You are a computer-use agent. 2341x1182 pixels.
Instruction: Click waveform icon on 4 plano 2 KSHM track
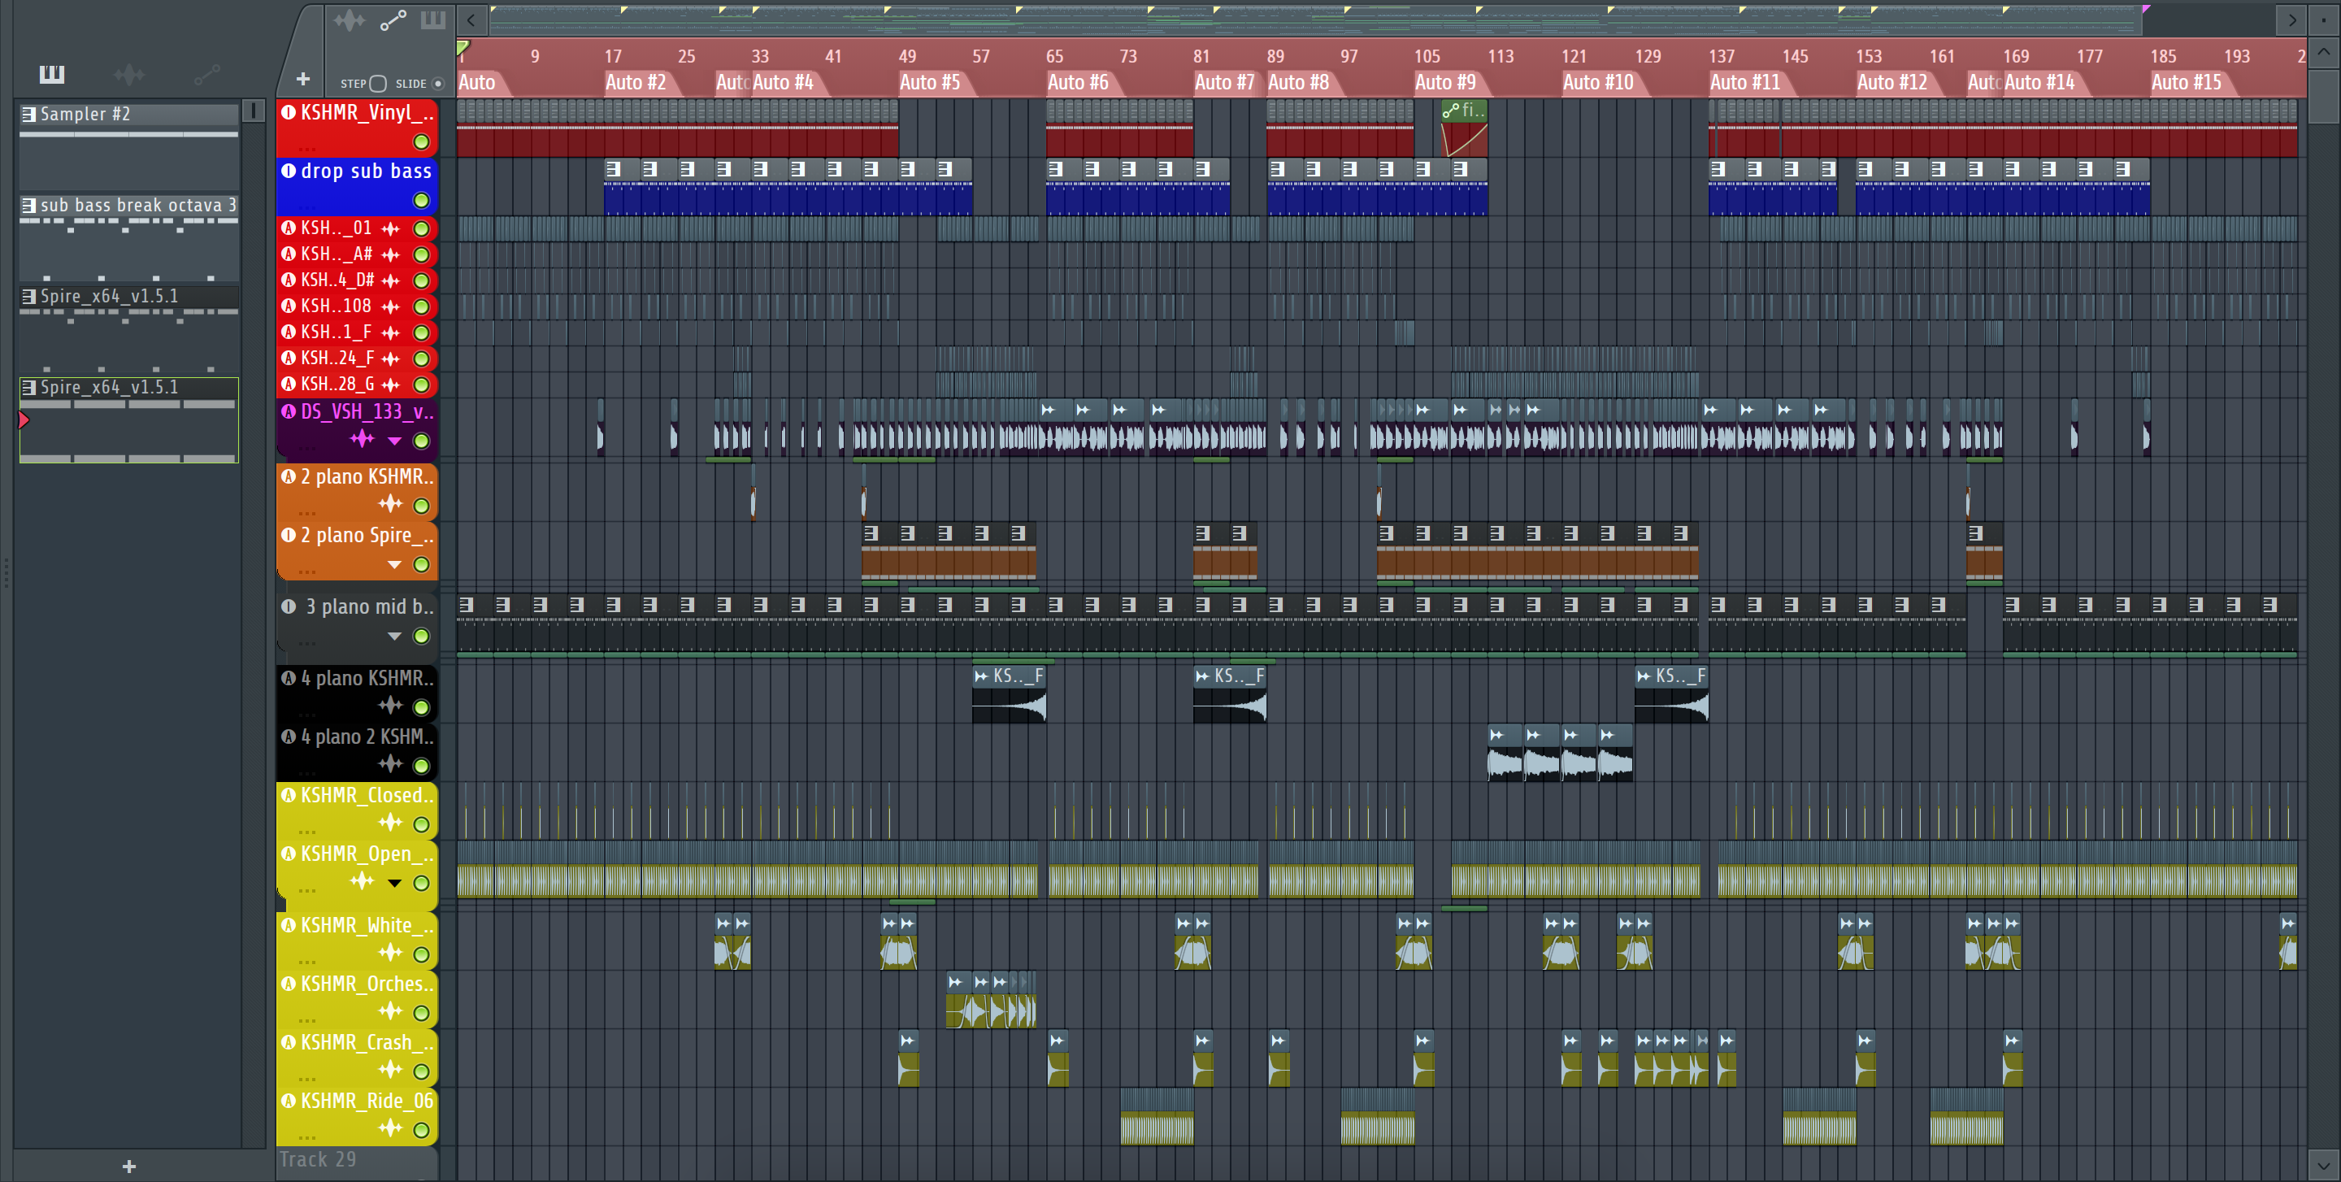coord(391,764)
